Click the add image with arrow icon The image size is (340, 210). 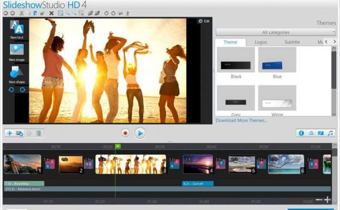20,133
